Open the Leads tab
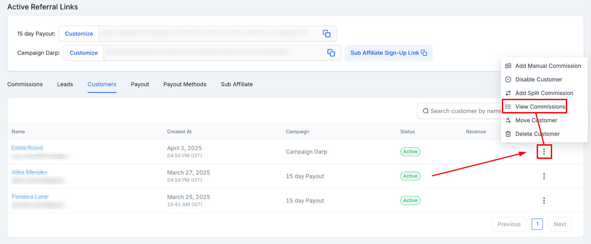This screenshot has width=591, height=244. coord(65,84)
